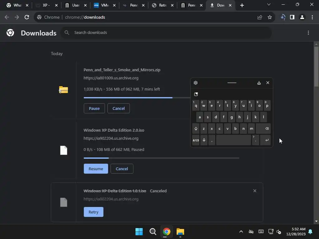Cancel the Penn_and_Teller_s_Smoke_and_Mirrors.zip download
The image size is (319, 239).
point(119,108)
